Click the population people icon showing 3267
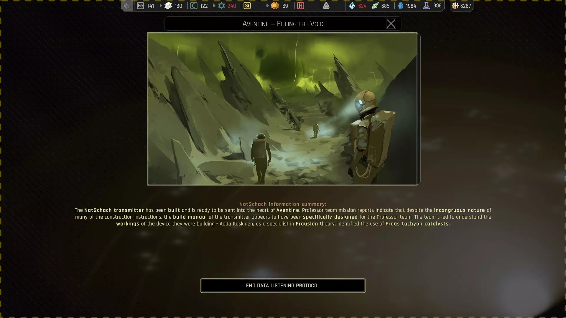This screenshot has height=318, width=566. point(455,6)
